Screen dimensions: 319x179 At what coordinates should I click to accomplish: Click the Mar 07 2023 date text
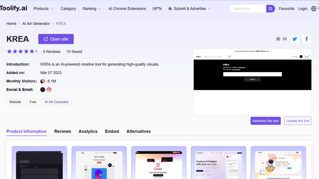pyautogui.click(x=51, y=73)
